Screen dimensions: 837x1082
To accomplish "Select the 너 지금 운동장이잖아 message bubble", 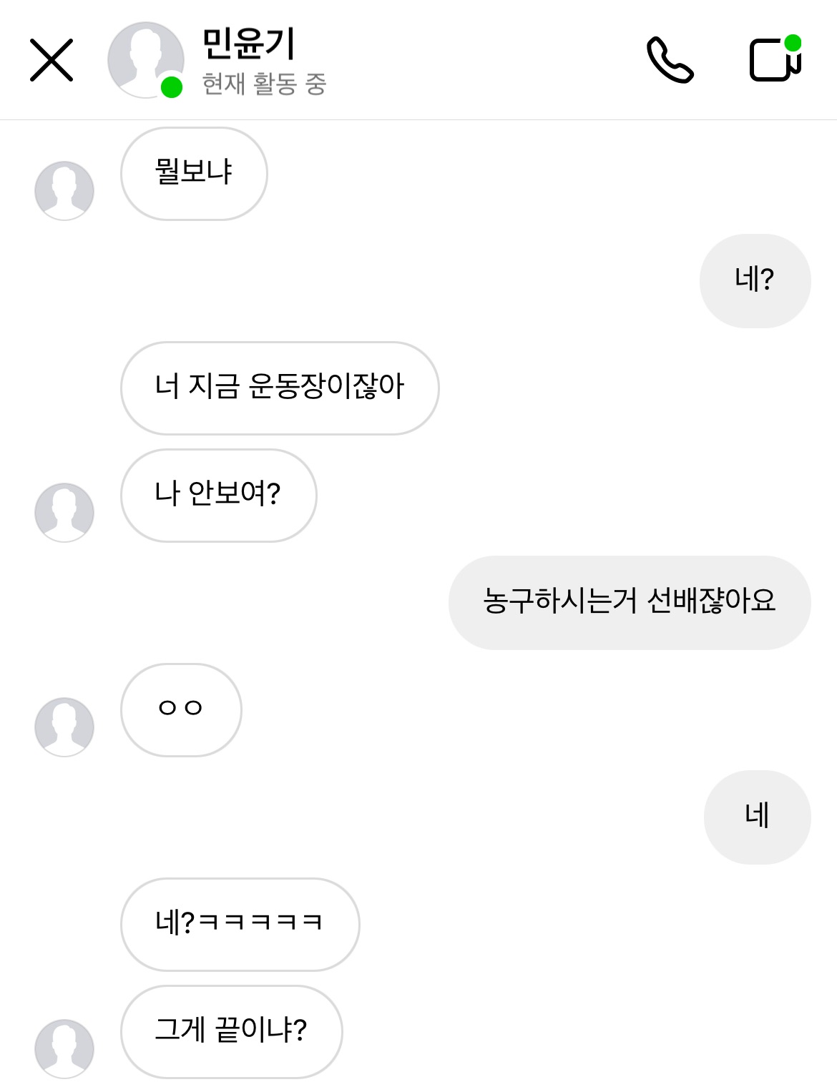I will [280, 388].
